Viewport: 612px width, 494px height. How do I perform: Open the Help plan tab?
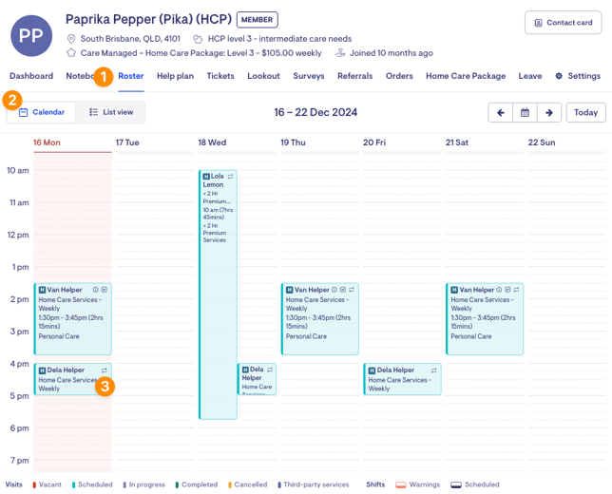(x=175, y=76)
